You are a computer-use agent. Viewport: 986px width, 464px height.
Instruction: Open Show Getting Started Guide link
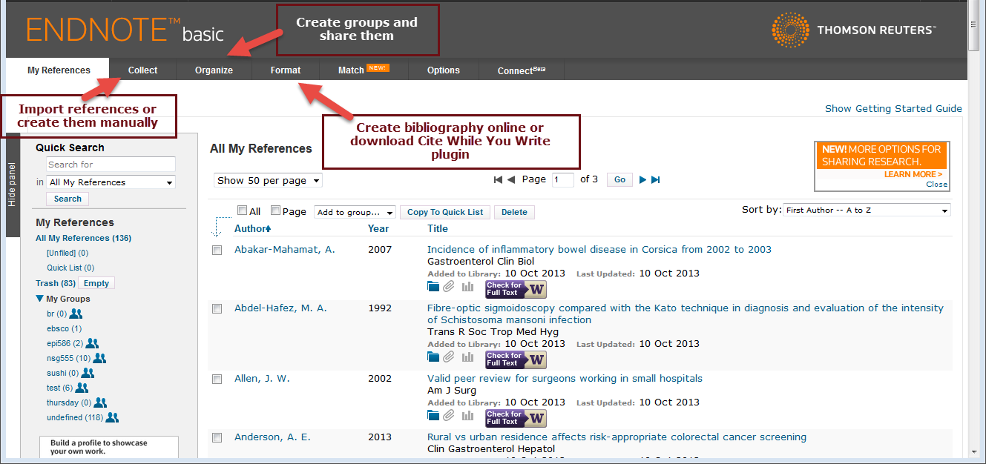pyautogui.click(x=893, y=108)
